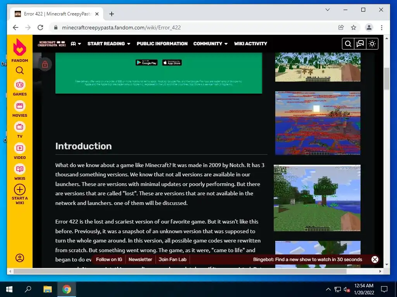Click the scroll right arrow
The width and height of the screenshot is (397, 297).
[x=380, y=271]
